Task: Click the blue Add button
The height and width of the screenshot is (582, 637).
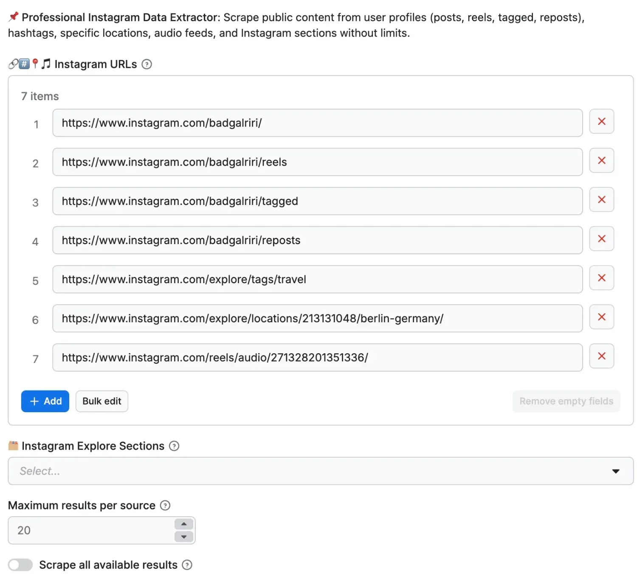Action: pos(45,401)
